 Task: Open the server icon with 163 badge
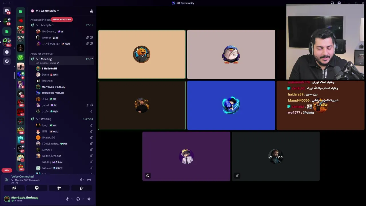[21, 103]
